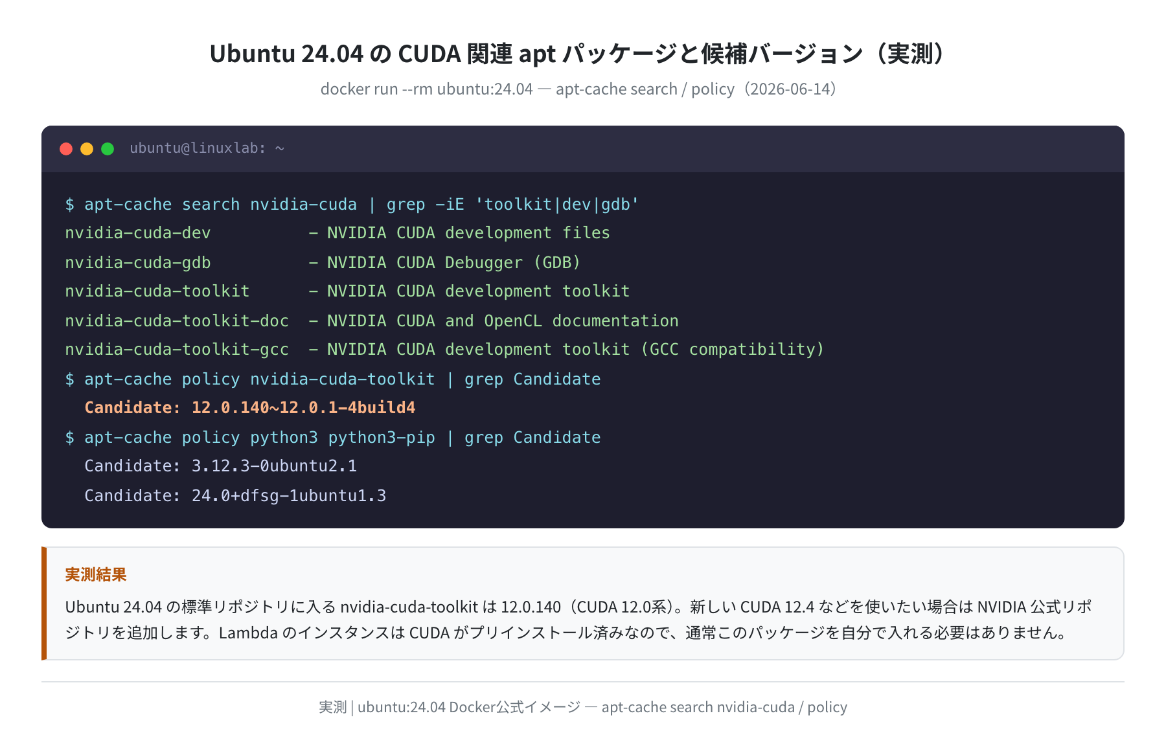Viewport: 1166px width, 742px height.
Task: Click the footer caption starting 実測 | ubuntu:24.04
Action: pyautogui.click(x=582, y=707)
